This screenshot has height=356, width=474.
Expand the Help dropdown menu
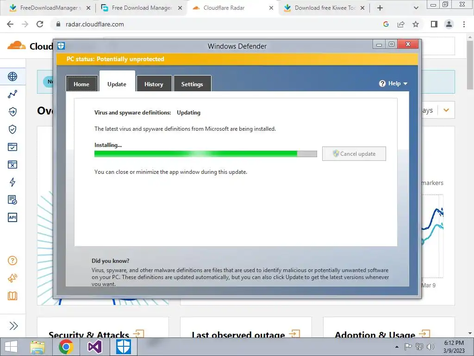pyautogui.click(x=393, y=83)
